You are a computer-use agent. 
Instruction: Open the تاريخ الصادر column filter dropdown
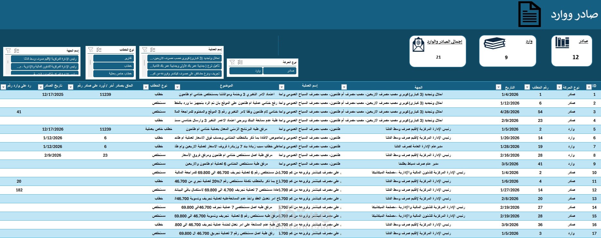41,87
